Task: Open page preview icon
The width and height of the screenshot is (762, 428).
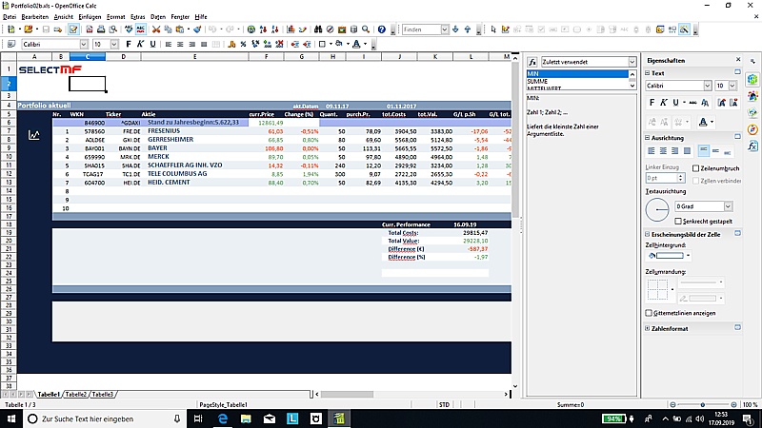Action: (112, 29)
